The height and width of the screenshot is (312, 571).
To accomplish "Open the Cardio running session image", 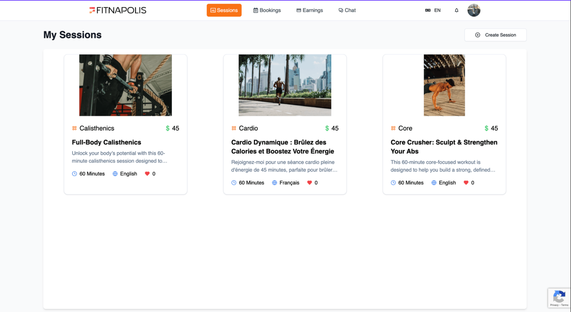I will click(x=285, y=85).
